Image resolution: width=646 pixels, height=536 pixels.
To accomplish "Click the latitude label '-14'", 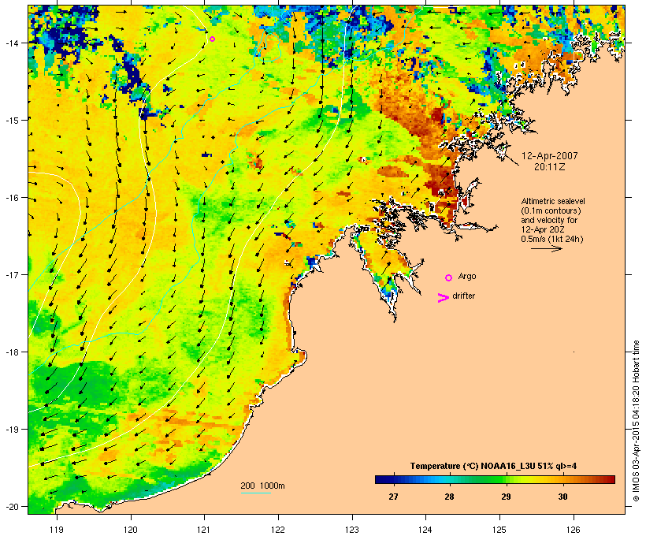I will [x=11, y=43].
